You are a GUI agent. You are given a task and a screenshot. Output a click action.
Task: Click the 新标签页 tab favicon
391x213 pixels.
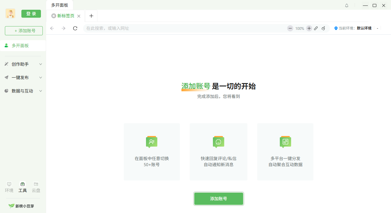54,16
